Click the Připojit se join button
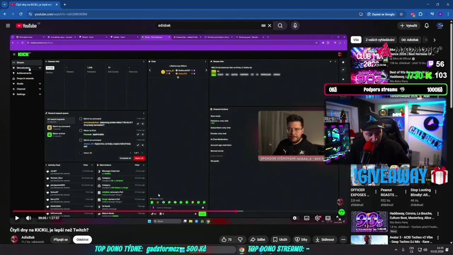This screenshot has width=453, height=255. 61,240
